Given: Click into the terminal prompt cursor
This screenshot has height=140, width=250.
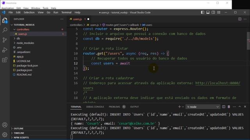Looking at the screenshot, I should (71, 137).
